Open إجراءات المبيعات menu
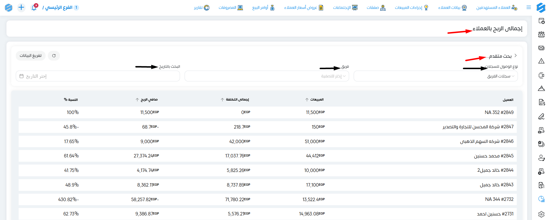The height and width of the screenshot is (220, 550). click(412, 7)
